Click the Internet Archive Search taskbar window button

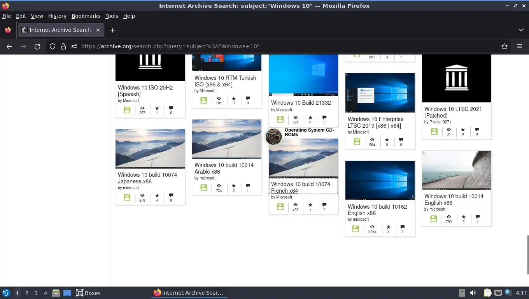click(x=189, y=293)
